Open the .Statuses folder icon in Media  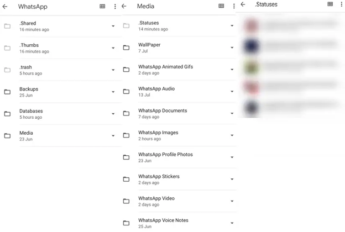126,26
